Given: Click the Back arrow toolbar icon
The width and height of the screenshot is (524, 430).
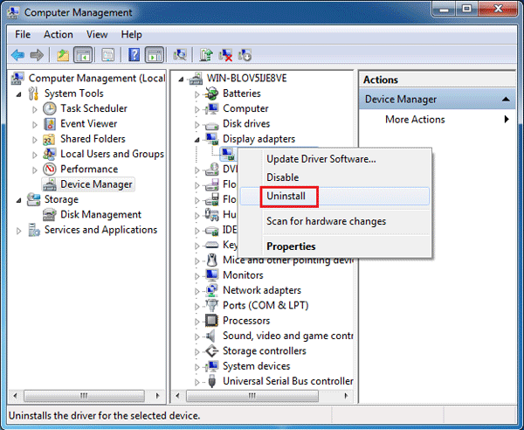Looking at the screenshot, I should (x=17, y=55).
